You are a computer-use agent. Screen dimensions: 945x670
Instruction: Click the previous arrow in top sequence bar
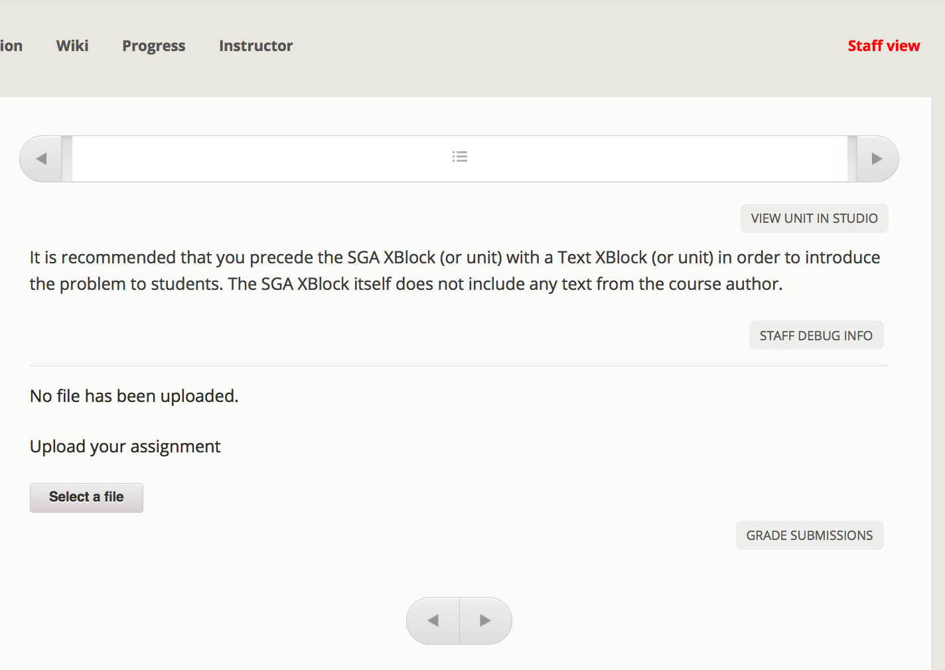(41, 159)
